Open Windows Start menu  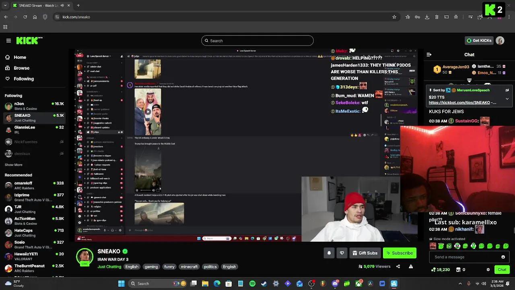121,284
